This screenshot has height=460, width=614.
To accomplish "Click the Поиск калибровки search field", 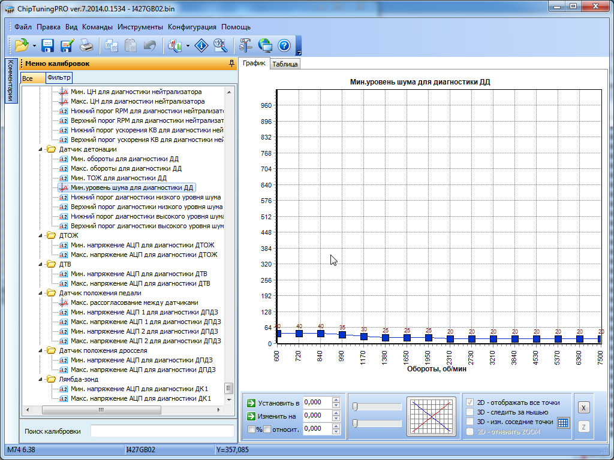I will [x=162, y=431].
